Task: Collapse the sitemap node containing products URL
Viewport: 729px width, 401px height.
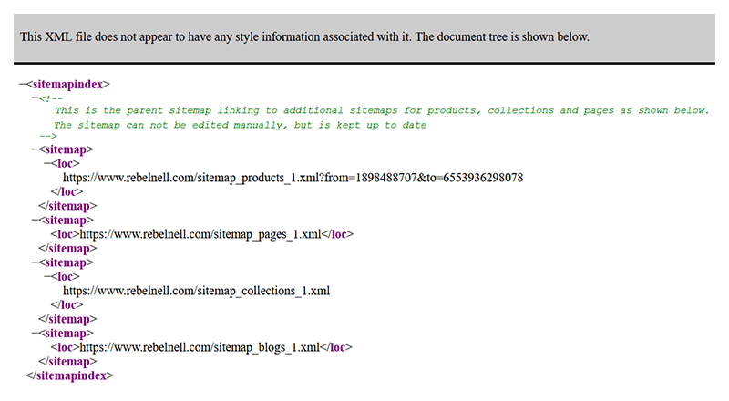Action: click(35, 149)
